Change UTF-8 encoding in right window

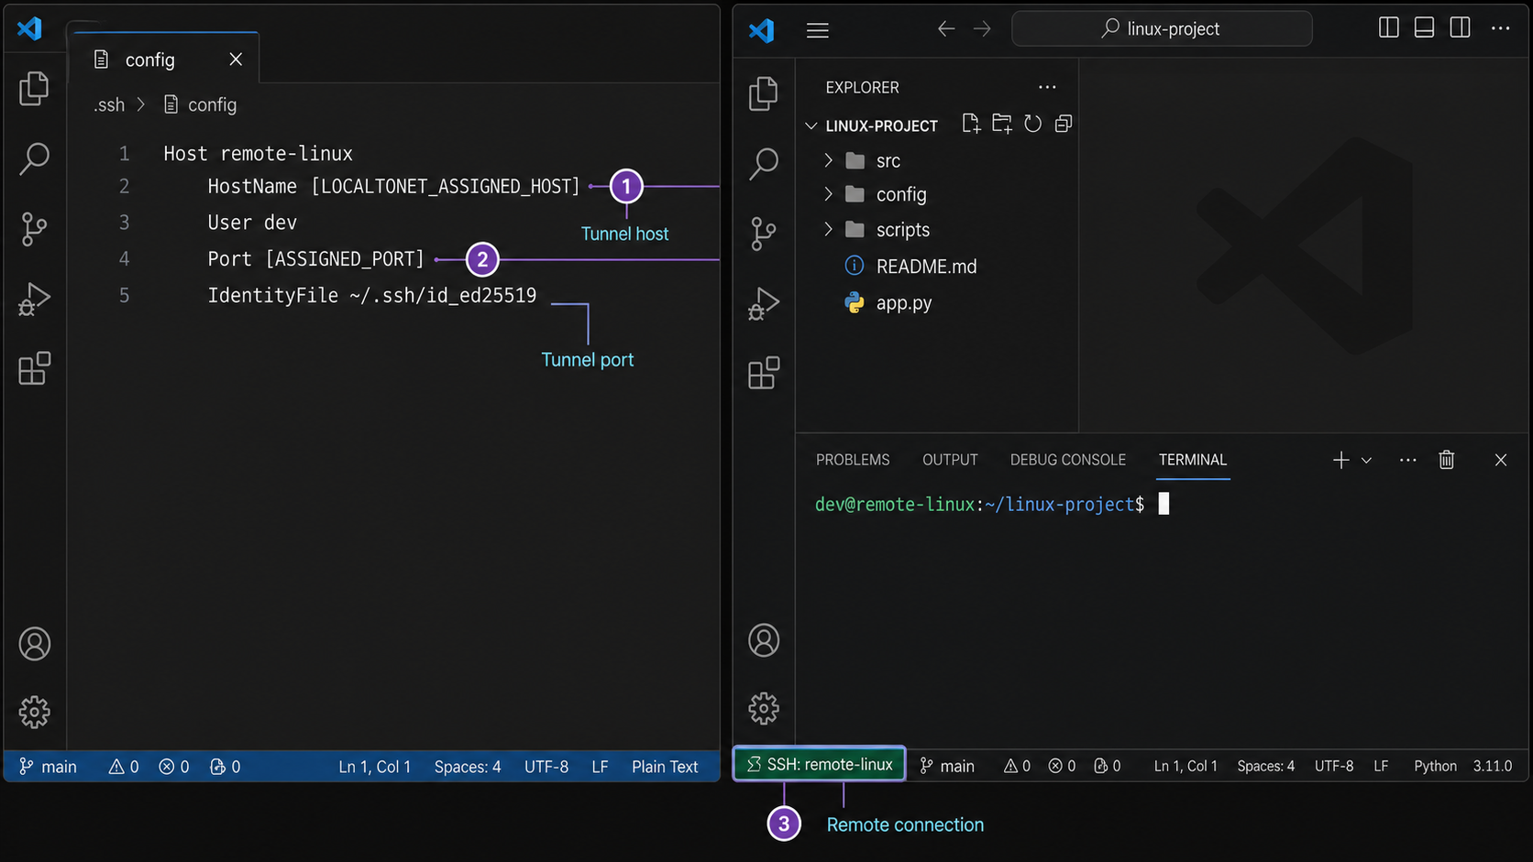click(1334, 766)
